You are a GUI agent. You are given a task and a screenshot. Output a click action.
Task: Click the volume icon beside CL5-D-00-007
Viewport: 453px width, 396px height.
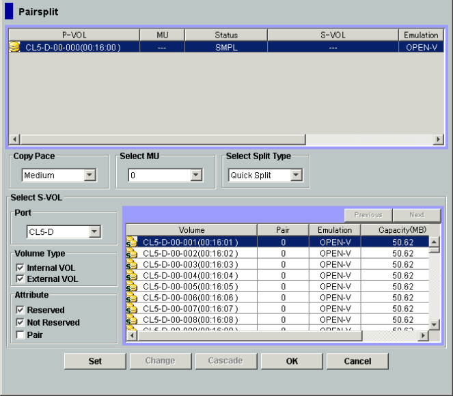[132, 309]
